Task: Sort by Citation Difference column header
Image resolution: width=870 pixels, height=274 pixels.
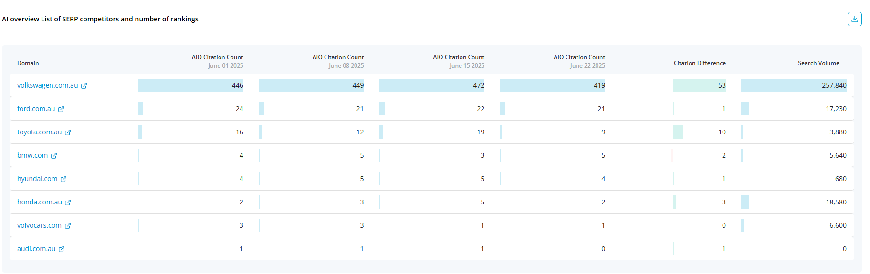Action: tap(700, 63)
